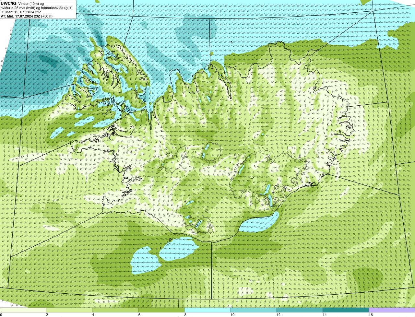The width and height of the screenshot is (415, 317).
Task: Click the 2–4 m/s light green legend band
Action: tap(69, 310)
